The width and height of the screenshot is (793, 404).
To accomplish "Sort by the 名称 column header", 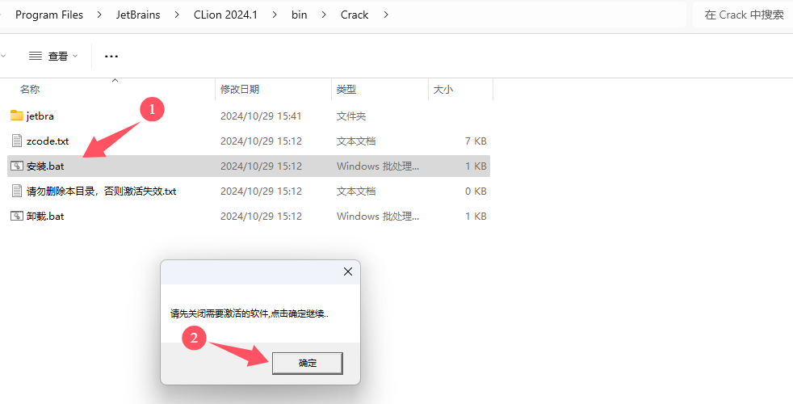I will pyautogui.click(x=30, y=89).
